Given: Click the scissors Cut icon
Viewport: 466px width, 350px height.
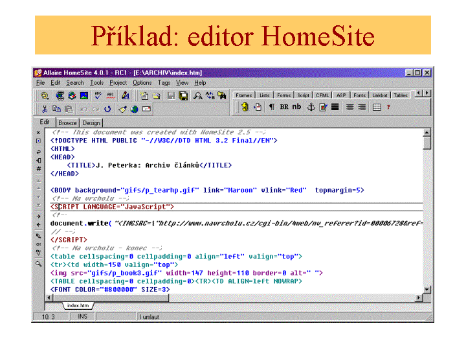Looking at the screenshot, I should (x=45, y=110).
